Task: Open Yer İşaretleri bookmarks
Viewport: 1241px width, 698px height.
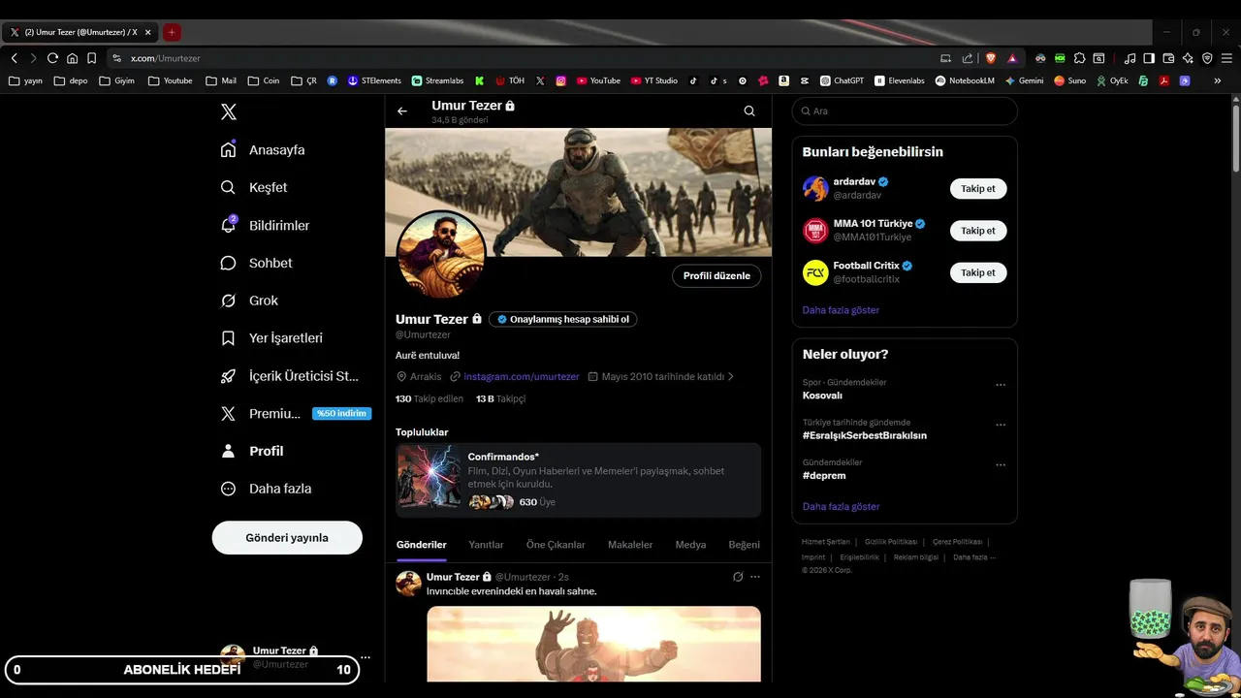Action: tap(271, 338)
